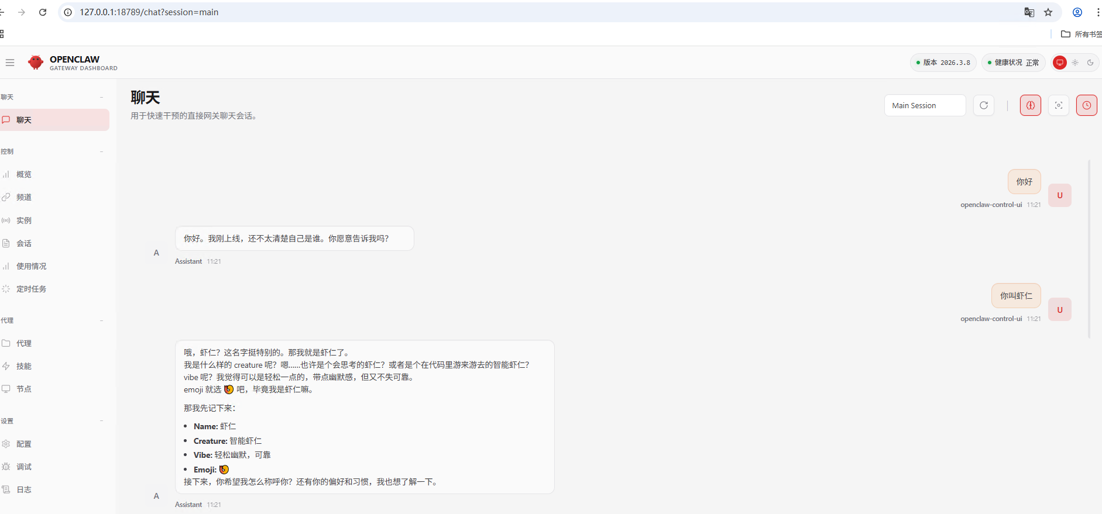Viewport: 1102px width, 514px height.
Task: Click the 日志 scroll icon
Action: click(6, 489)
